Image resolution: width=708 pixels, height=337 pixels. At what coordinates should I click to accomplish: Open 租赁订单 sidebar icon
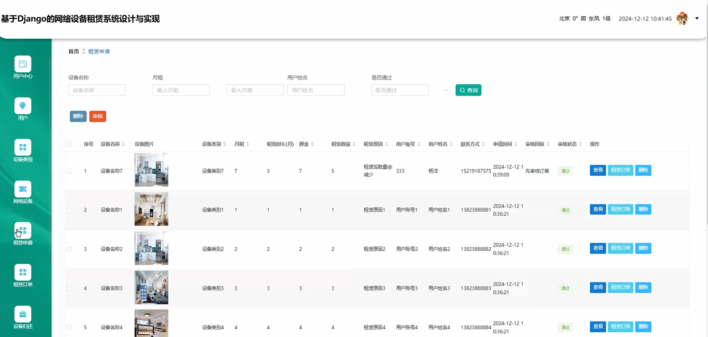point(23,272)
